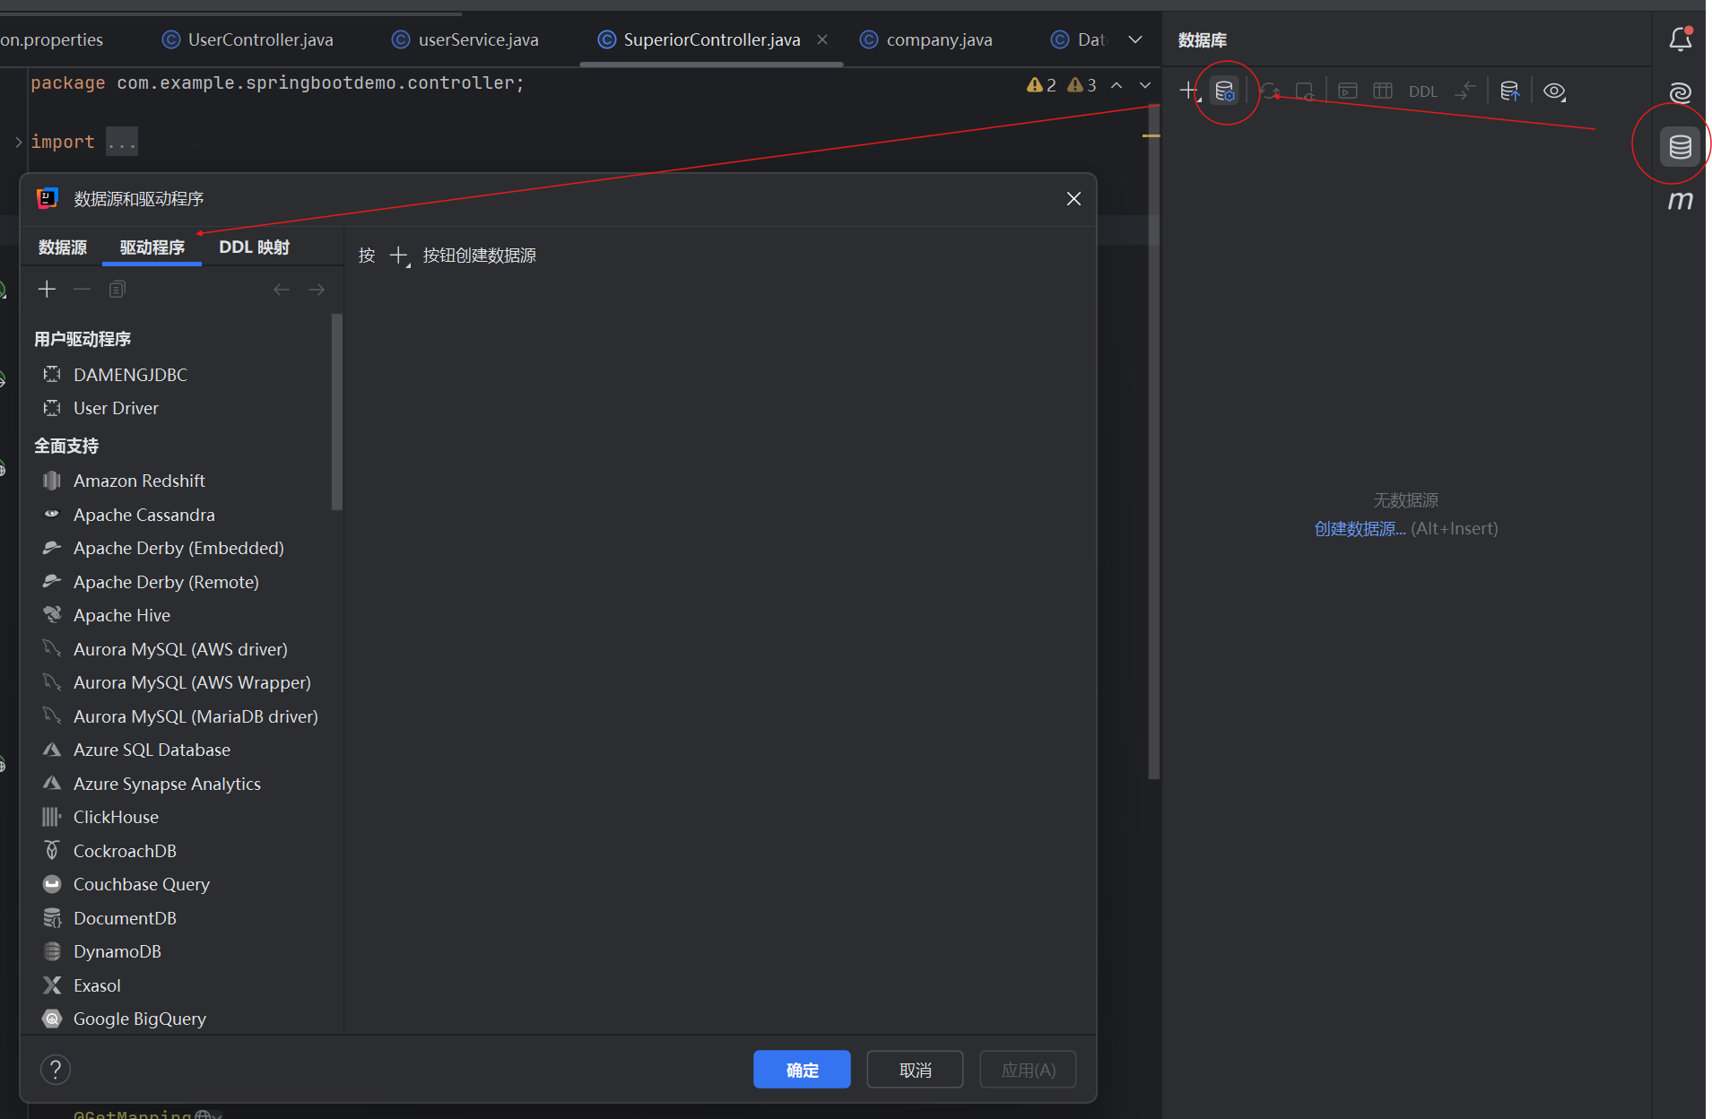Click the editor vertical scrollbar
Image resolution: width=1712 pixels, height=1119 pixels.
pyautogui.click(x=1153, y=444)
